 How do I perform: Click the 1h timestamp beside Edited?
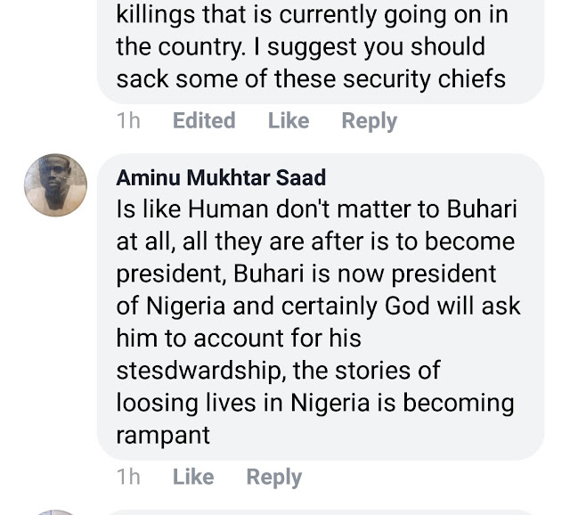[129, 121]
